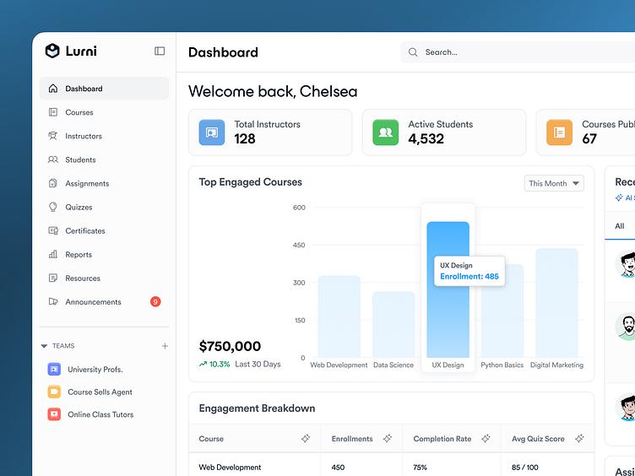Select Quizzes in sidebar
The image size is (635, 476).
tap(104, 207)
